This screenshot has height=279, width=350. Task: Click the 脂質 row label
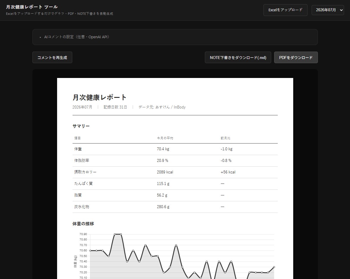tap(78, 195)
